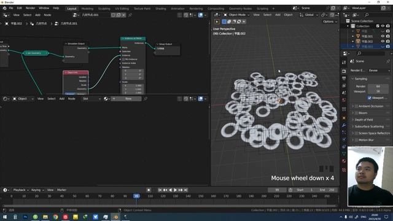The height and width of the screenshot is (221, 393).
Task: Open the Material properties tab icon
Action: pos(344,161)
